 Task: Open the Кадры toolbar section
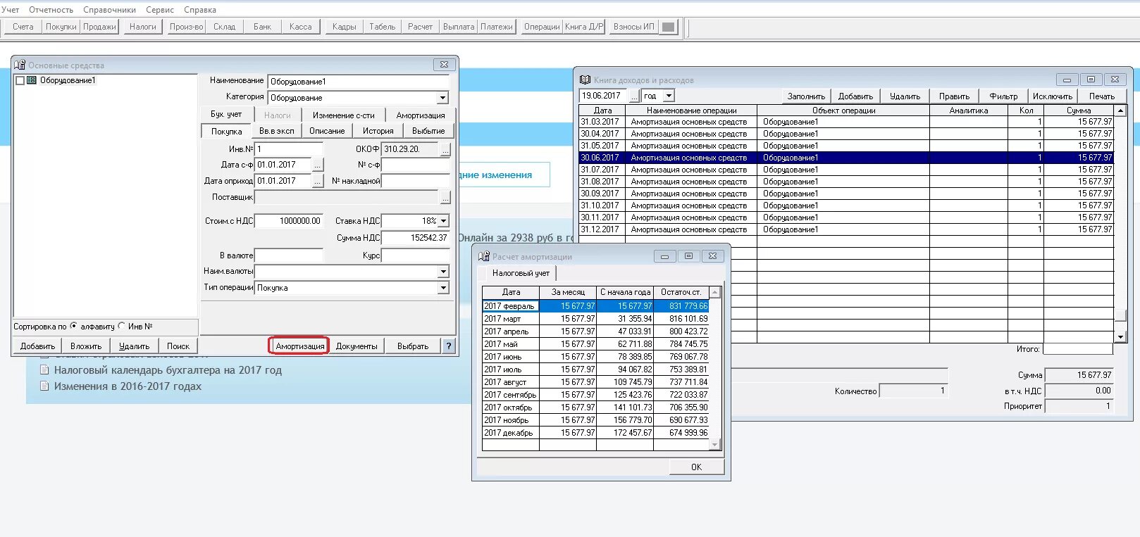(x=344, y=27)
